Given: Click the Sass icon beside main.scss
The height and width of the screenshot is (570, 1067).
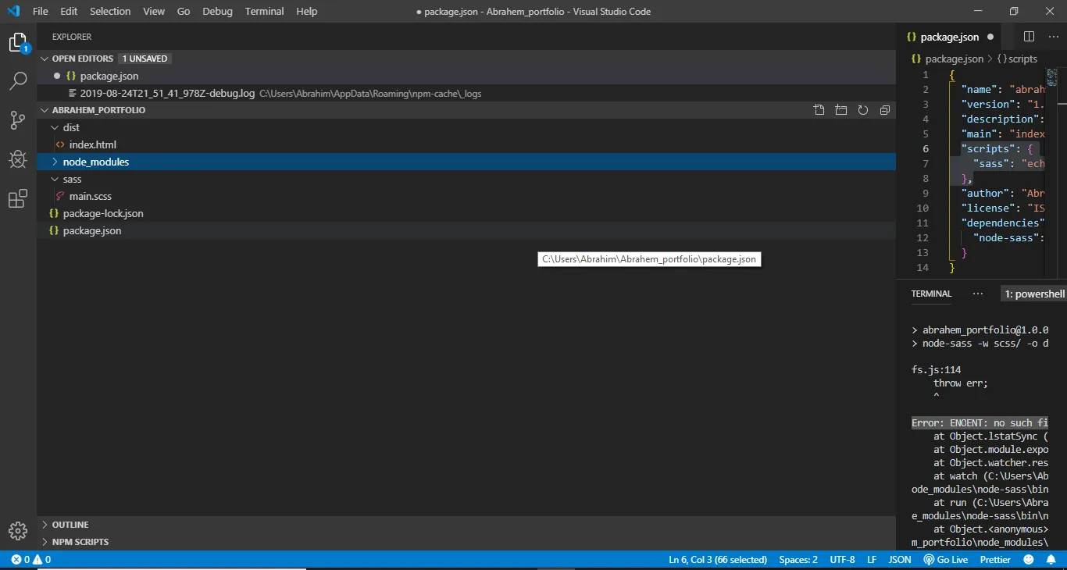Looking at the screenshot, I should 60,196.
